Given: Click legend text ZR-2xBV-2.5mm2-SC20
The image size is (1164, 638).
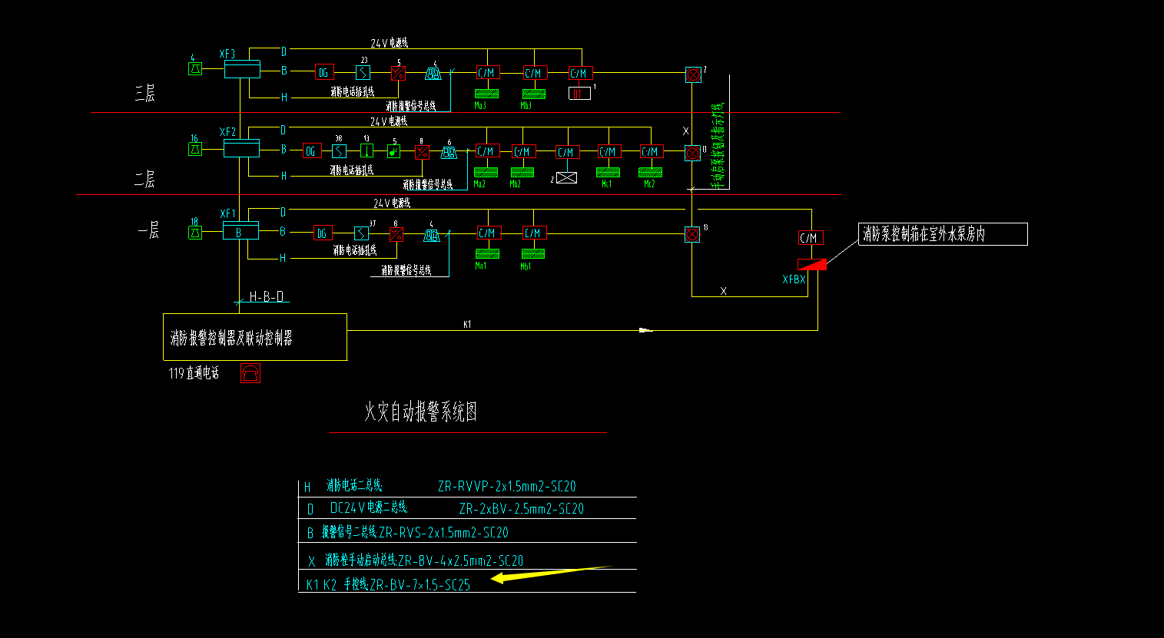Looking at the screenshot, I should [522, 508].
